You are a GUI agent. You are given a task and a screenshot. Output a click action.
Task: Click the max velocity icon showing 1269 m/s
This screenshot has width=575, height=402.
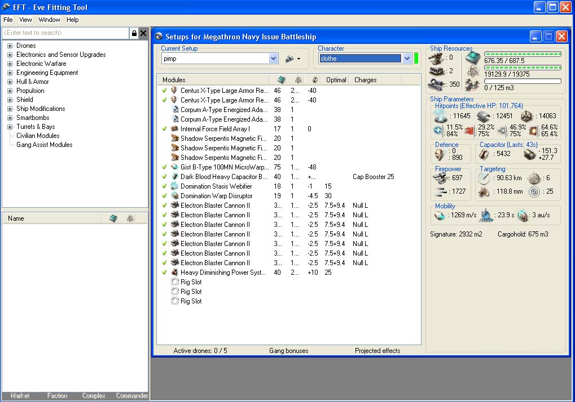(440, 216)
